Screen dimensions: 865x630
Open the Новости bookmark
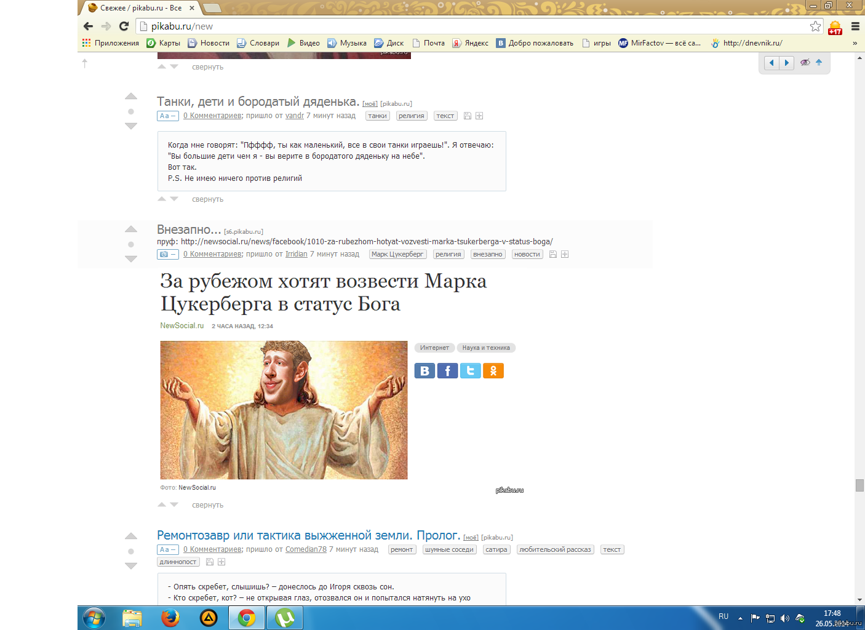click(209, 43)
